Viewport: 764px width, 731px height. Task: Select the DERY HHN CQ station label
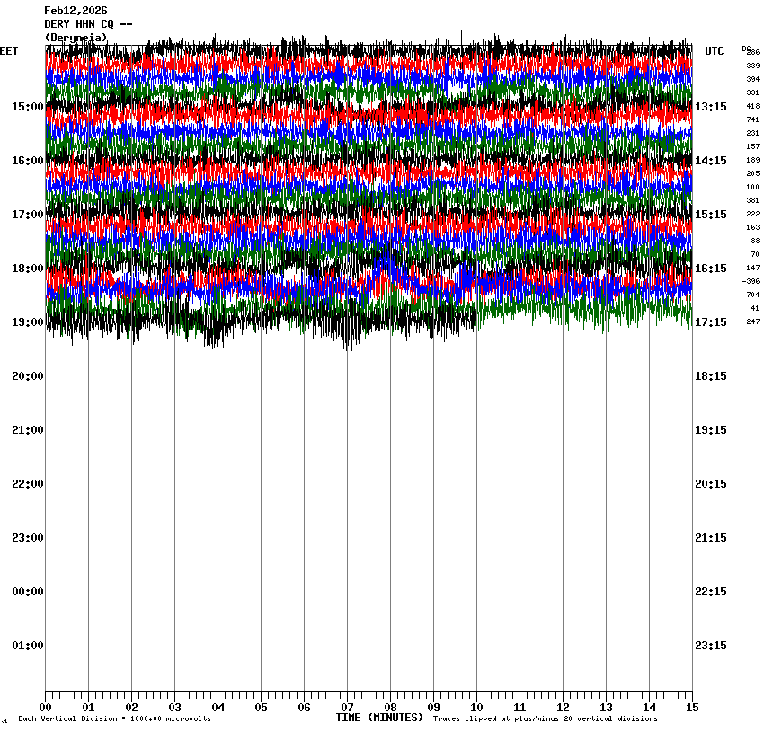click(x=89, y=24)
